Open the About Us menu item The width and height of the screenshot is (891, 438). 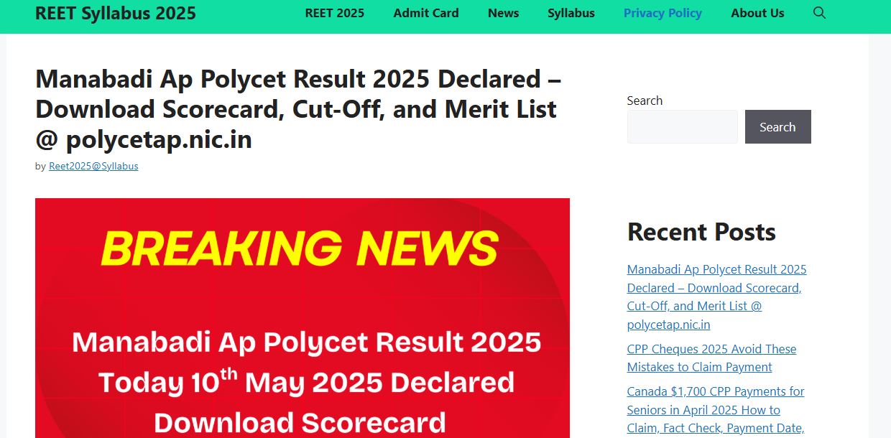pos(757,13)
